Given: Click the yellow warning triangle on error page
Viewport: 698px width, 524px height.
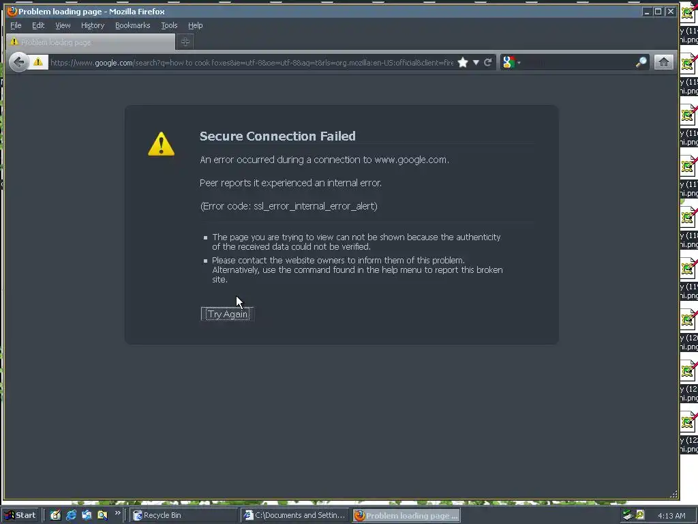Looking at the screenshot, I should (161, 143).
